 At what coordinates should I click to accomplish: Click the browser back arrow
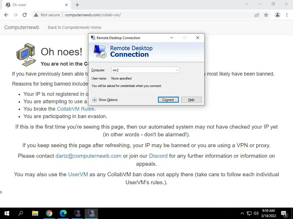(6, 15)
